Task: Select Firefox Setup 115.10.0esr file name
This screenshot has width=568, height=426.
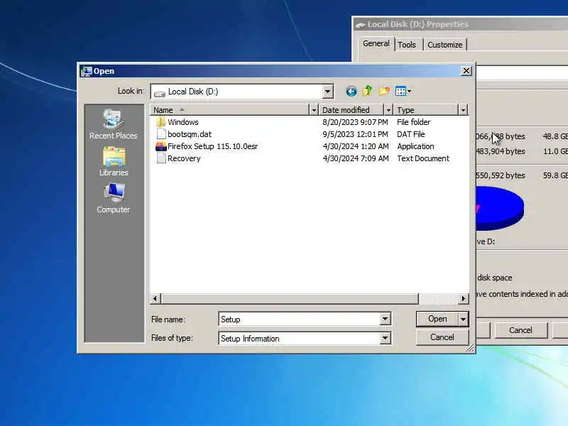Action: click(x=212, y=146)
